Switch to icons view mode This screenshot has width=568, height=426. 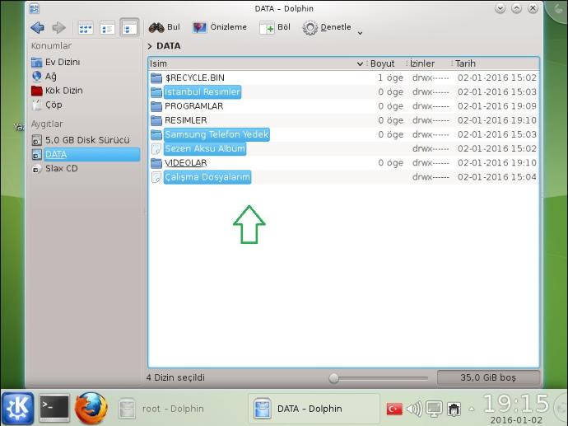pyautogui.click(x=86, y=28)
